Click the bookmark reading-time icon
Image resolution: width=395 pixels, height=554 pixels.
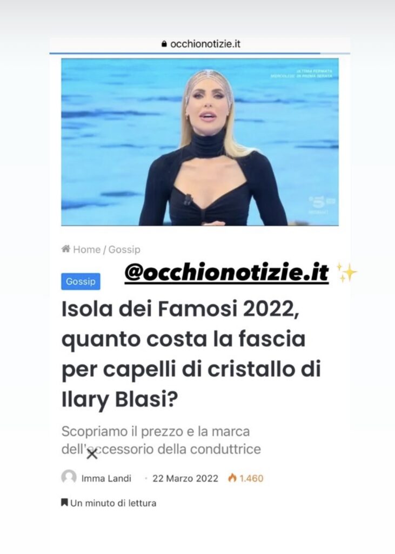pos(65,503)
